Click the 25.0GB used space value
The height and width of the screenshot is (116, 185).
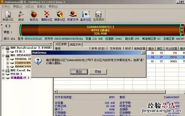110,106
